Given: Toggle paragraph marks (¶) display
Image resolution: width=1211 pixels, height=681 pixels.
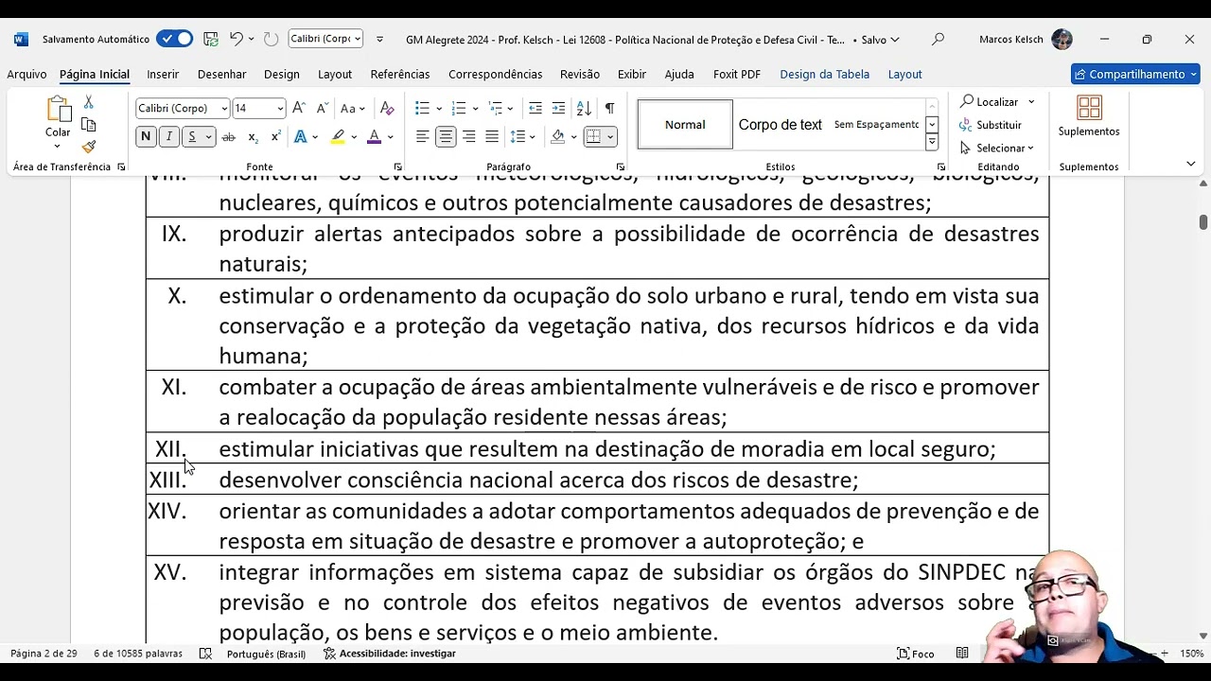Looking at the screenshot, I should [x=609, y=108].
